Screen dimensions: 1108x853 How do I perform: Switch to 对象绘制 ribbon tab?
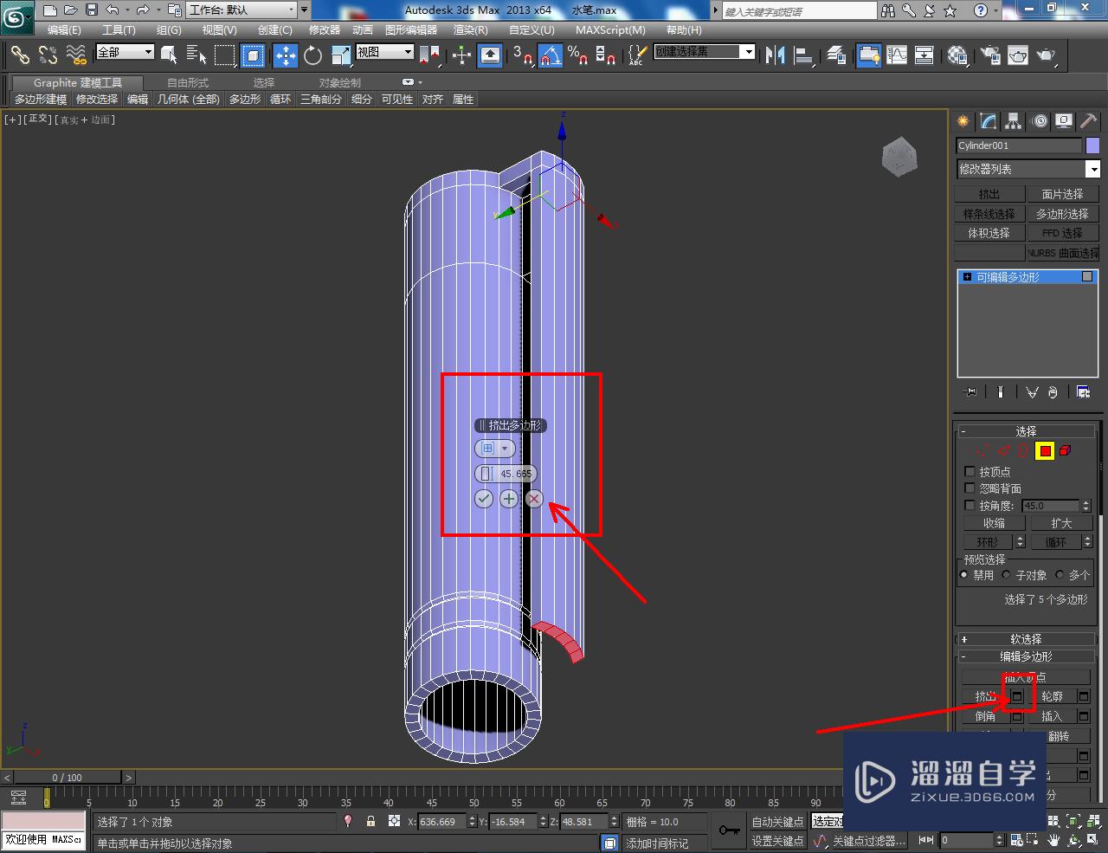(340, 83)
